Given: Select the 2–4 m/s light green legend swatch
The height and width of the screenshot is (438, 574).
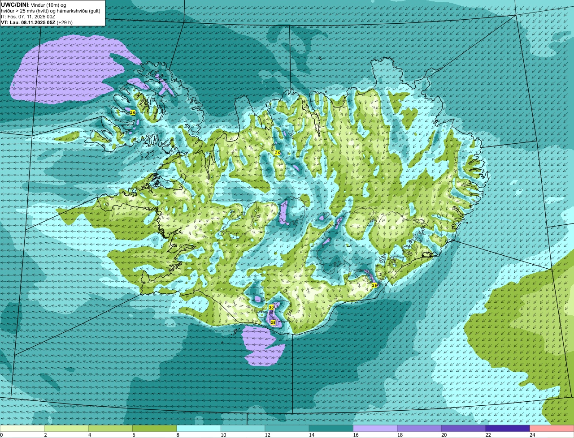Looking at the screenshot, I should (x=67, y=429).
